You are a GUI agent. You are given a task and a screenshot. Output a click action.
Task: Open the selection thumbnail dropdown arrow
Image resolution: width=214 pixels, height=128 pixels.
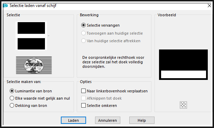coord(48,36)
